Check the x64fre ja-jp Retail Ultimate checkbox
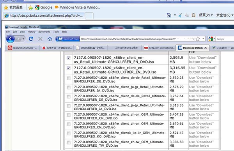The height and width of the screenshot is (151, 234). tap(69, 106)
